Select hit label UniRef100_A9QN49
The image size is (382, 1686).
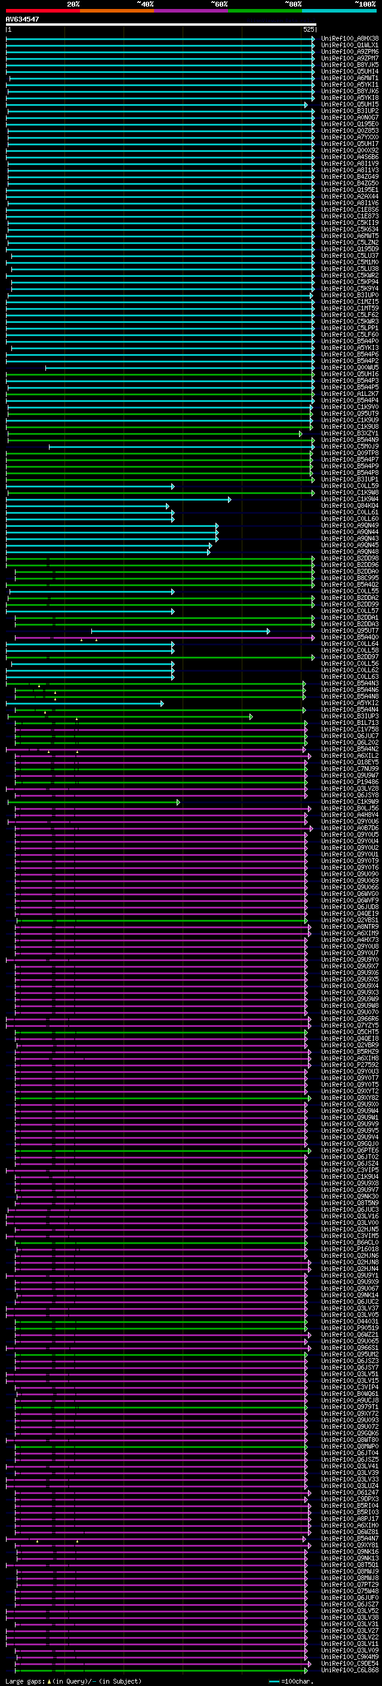coord(350,526)
